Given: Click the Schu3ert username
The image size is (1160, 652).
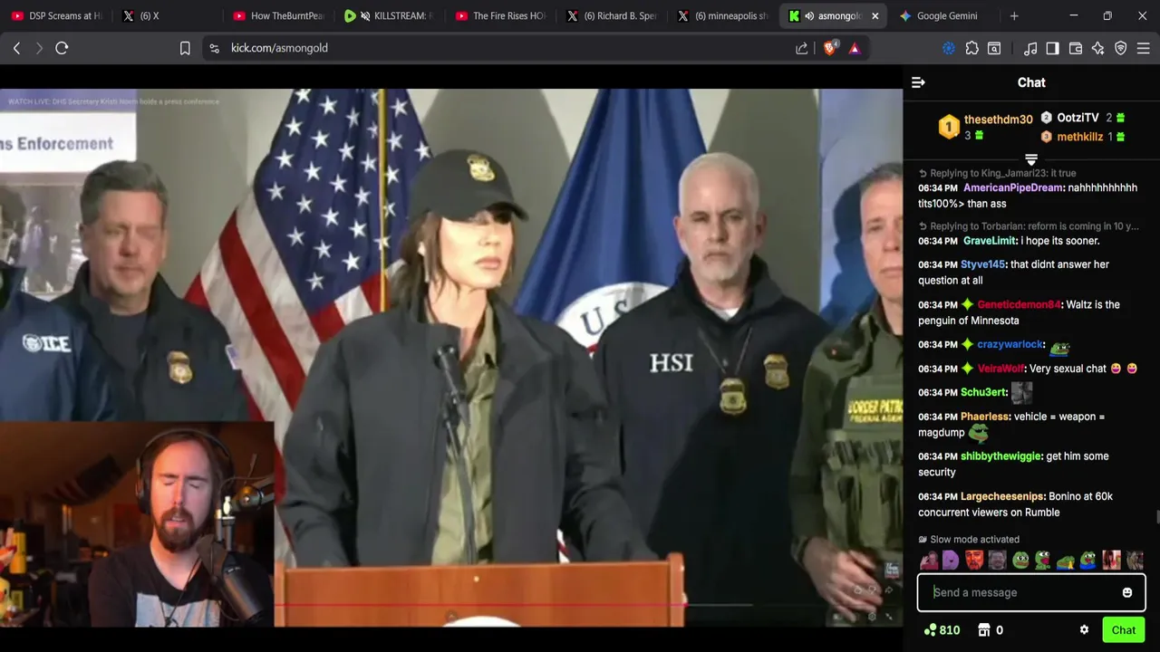Looking at the screenshot, I should pyautogui.click(x=983, y=392).
